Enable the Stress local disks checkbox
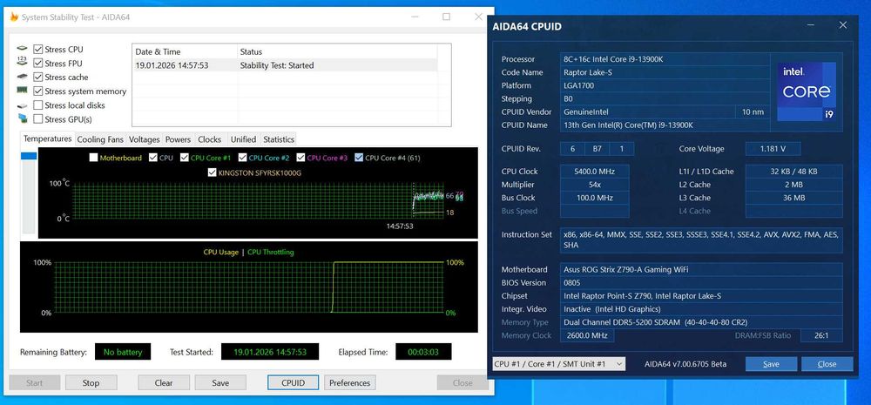The height and width of the screenshot is (405, 871). [x=37, y=105]
